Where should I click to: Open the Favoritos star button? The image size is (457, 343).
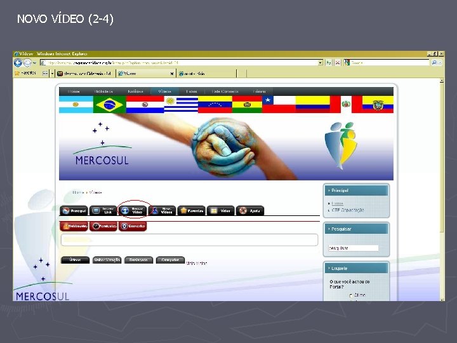(x=25, y=73)
